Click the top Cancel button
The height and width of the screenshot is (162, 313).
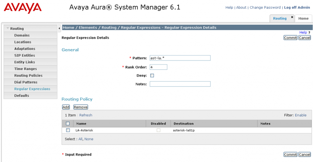(x=305, y=38)
